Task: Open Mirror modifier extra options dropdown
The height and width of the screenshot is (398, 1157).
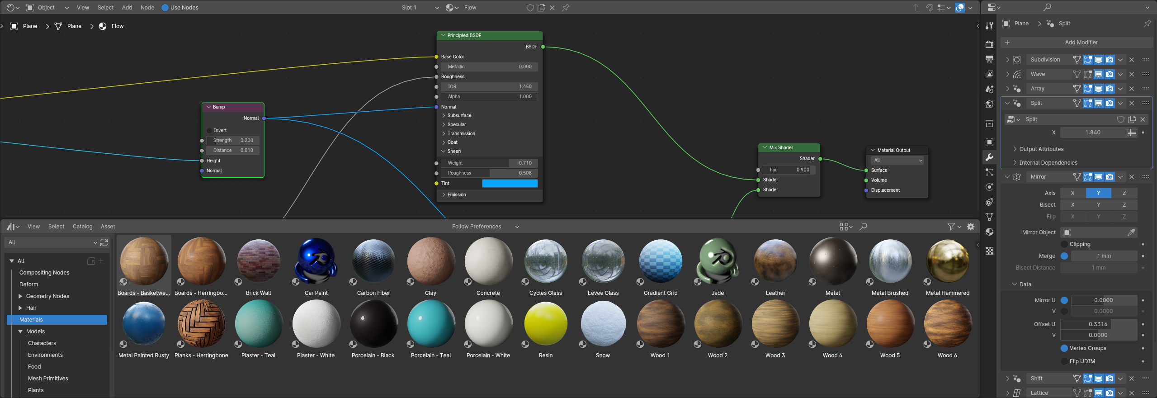Action: point(1120,177)
